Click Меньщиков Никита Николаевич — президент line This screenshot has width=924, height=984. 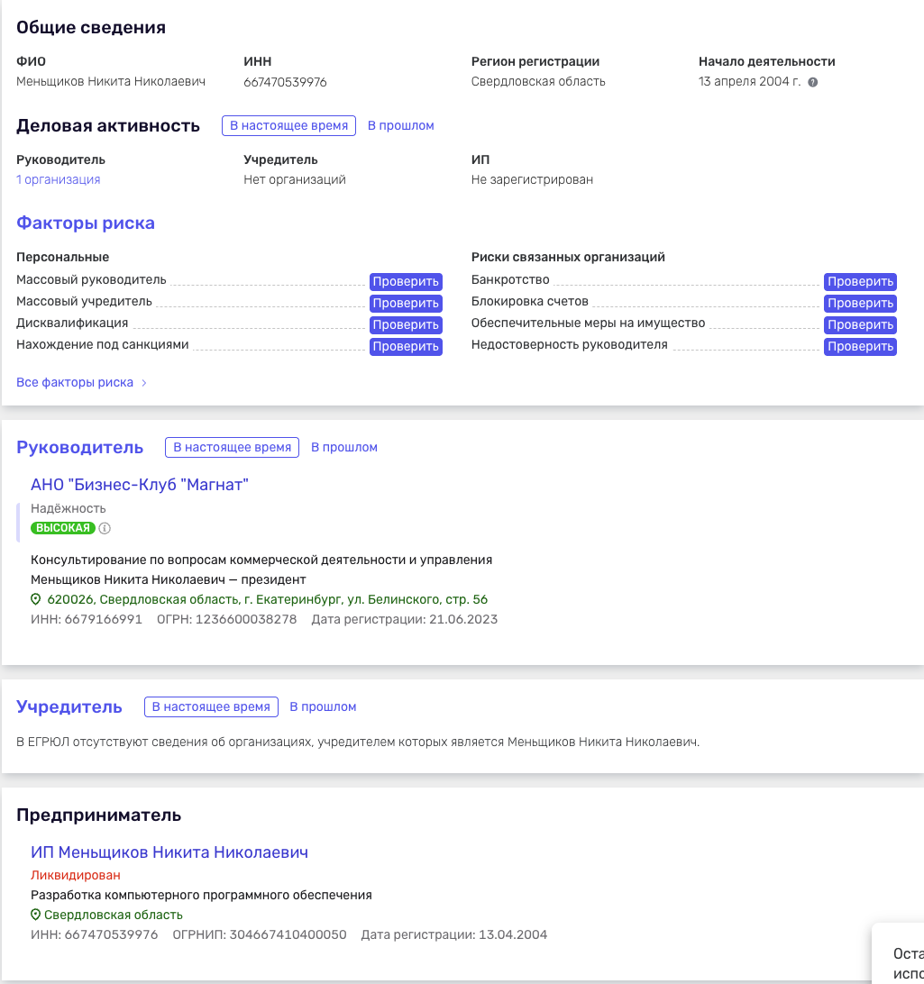(x=169, y=580)
